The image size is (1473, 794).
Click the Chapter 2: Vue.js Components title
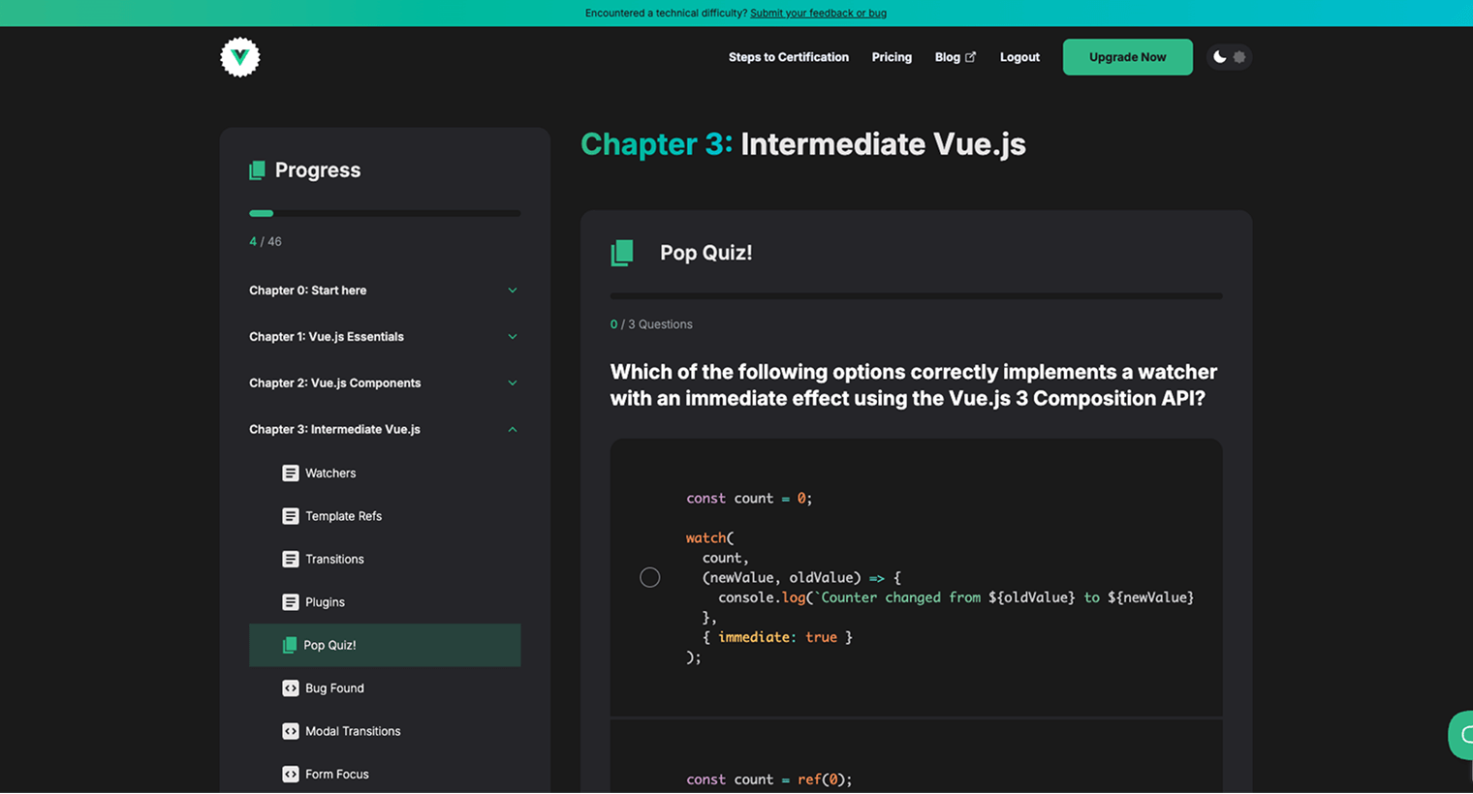tap(334, 383)
